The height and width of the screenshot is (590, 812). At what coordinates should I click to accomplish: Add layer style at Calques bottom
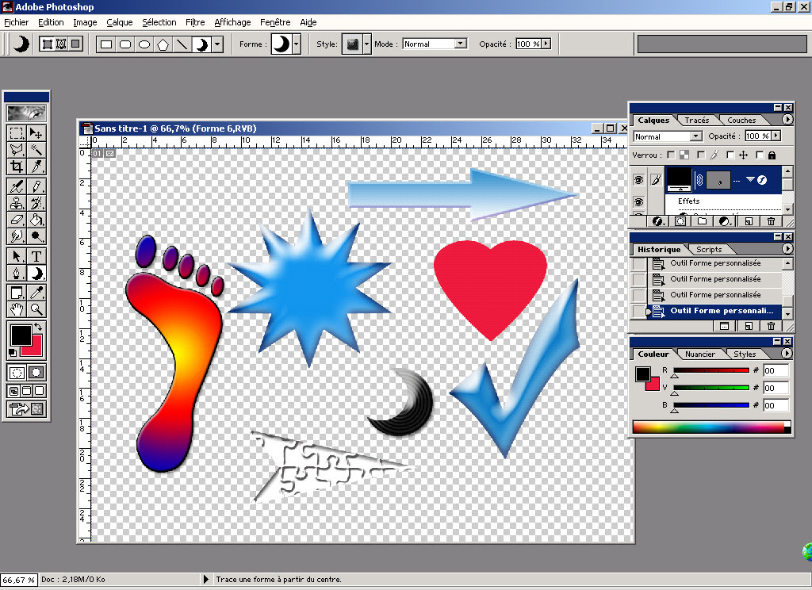(657, 221)
